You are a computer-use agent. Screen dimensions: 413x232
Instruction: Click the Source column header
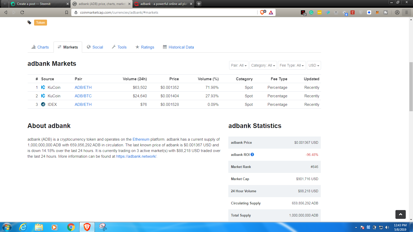tap(48, 79)
